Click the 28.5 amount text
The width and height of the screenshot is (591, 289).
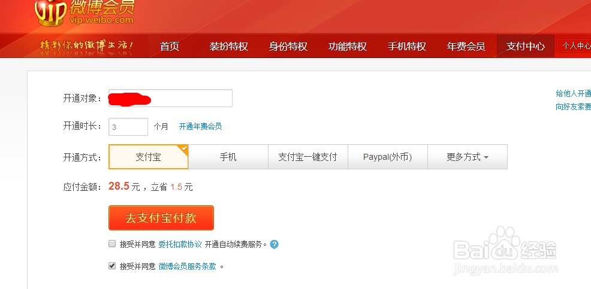[119, 186]
